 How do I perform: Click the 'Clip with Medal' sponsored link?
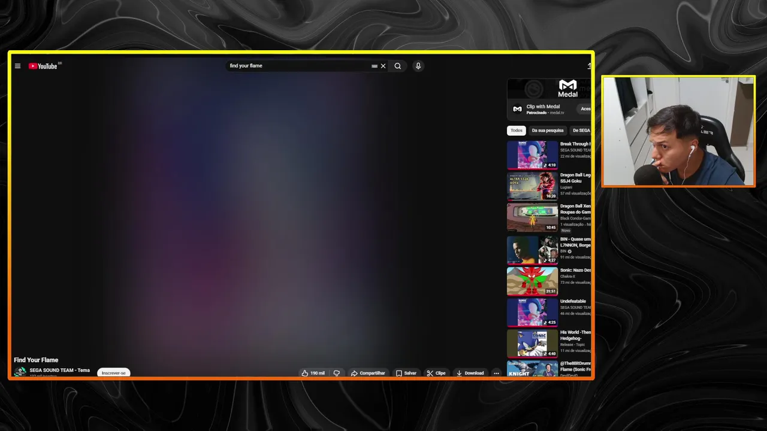(543, 107)
